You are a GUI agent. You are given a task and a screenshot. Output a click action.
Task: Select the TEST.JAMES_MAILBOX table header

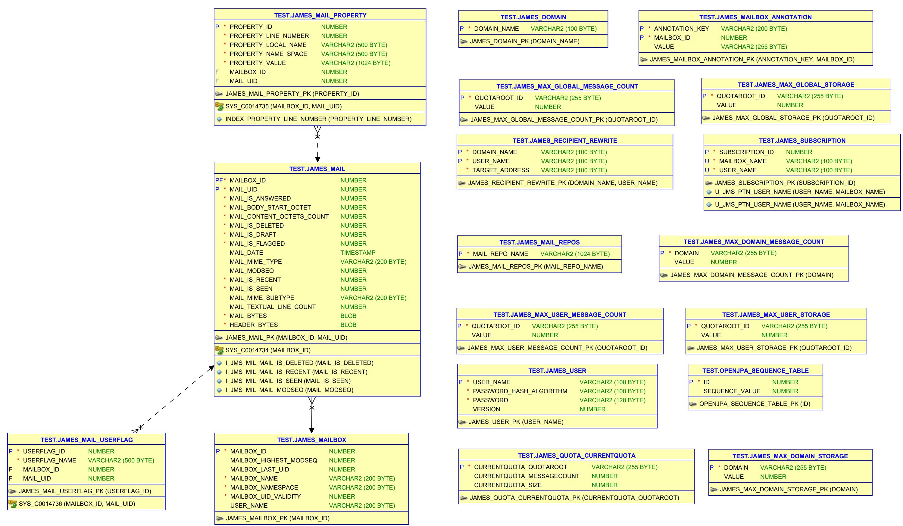tap(311, 440)
